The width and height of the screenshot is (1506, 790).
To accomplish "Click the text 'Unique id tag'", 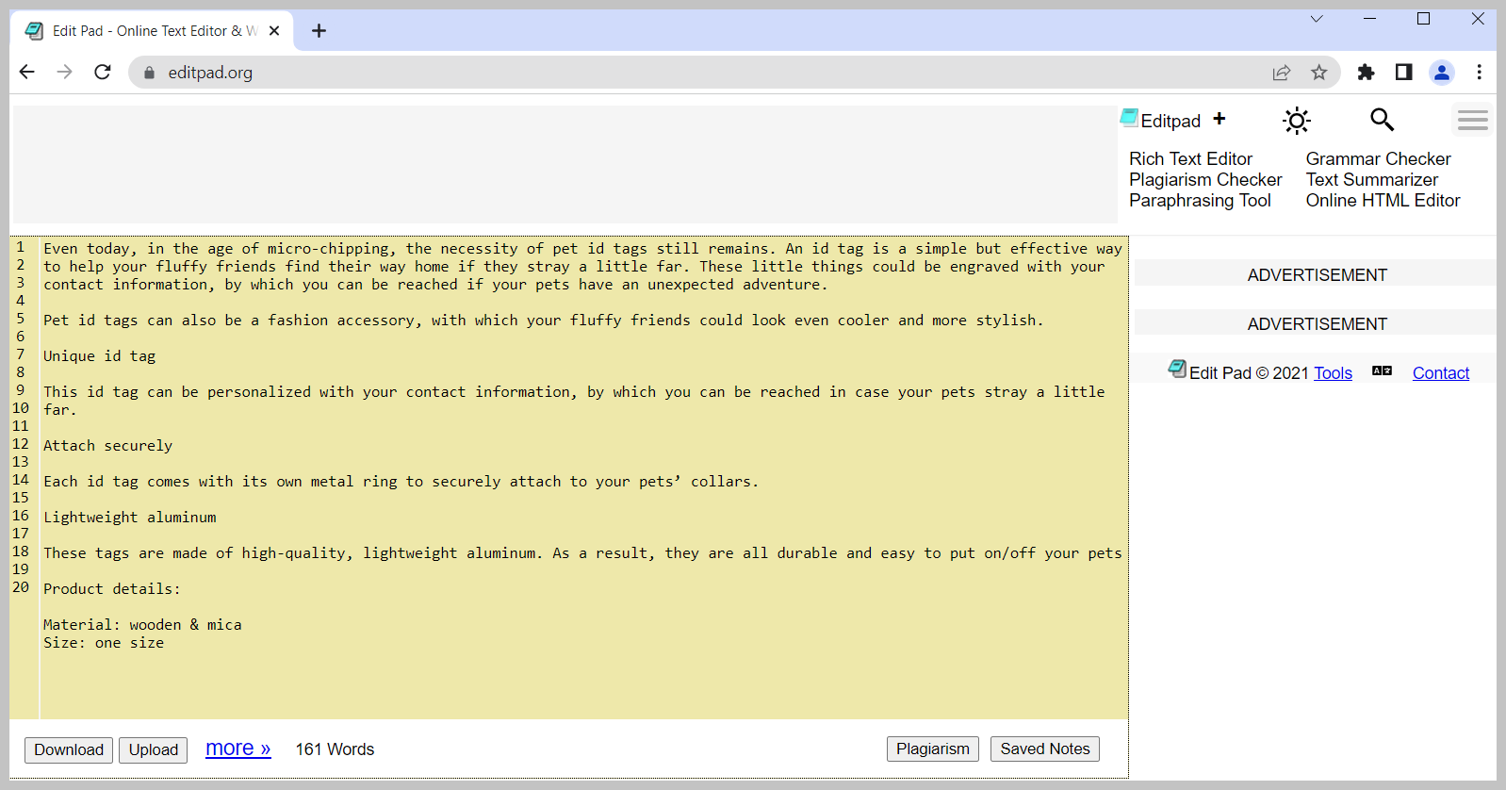I will [99, 356].
